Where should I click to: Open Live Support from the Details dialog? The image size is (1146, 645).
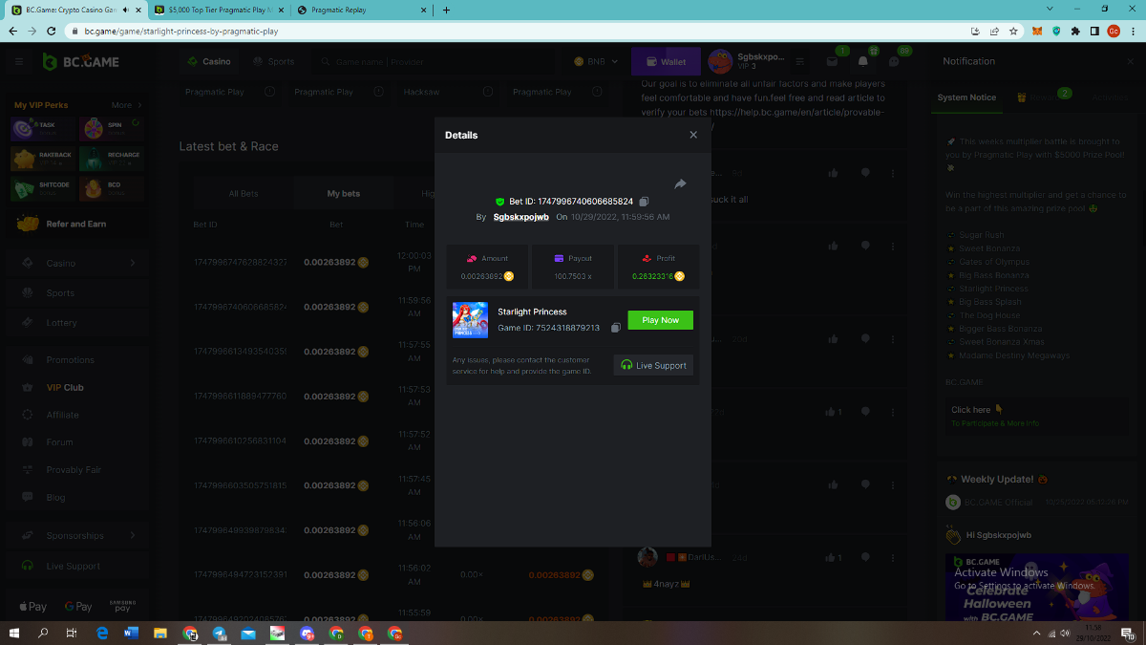[x=653, y=365]
